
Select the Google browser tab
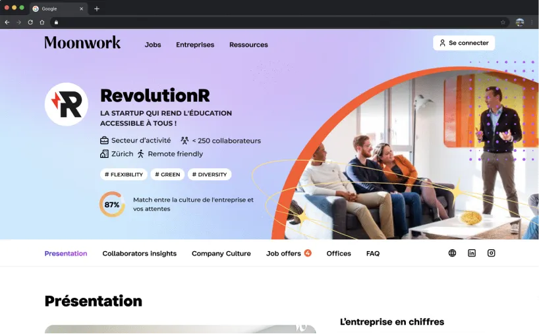pyautogui.click(x=58, y=9)
